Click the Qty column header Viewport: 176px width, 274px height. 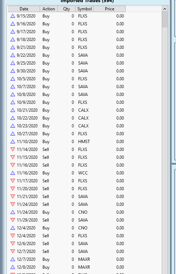point(67,9)
